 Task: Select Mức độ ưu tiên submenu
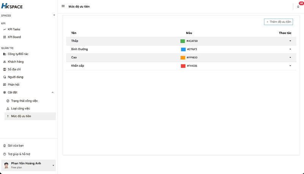click(30, 116)
